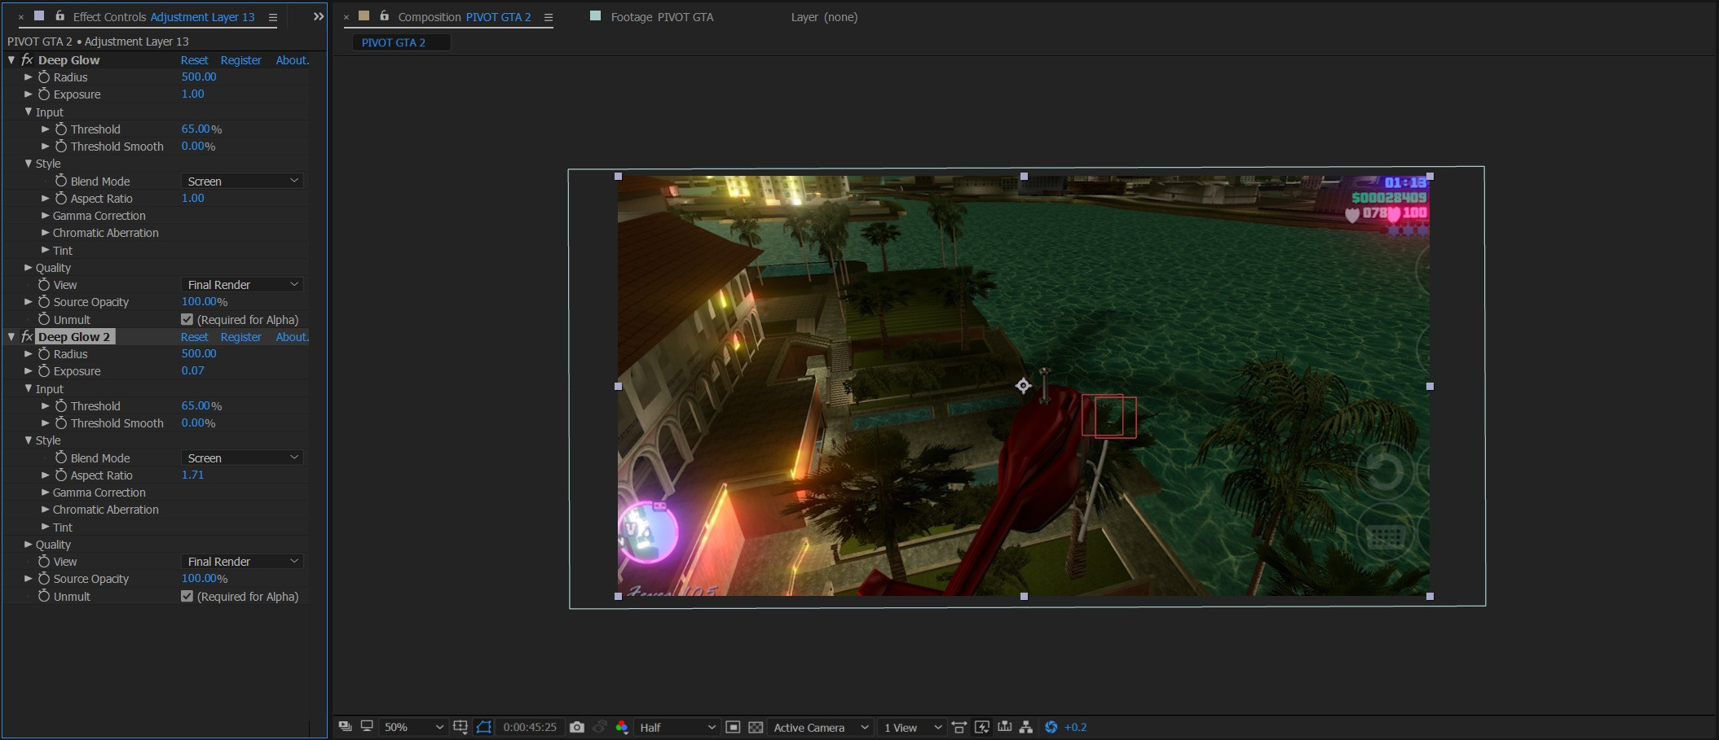This screenshot has width=1719, height=740.
Task: Open the Composition Flowchart icon
Action: pos(1026,727)
